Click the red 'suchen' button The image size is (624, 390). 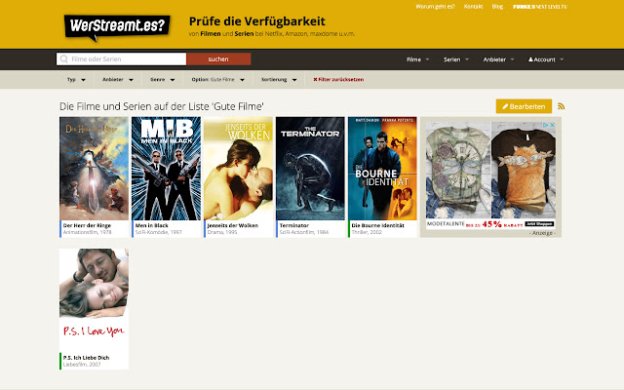point(218,58)
